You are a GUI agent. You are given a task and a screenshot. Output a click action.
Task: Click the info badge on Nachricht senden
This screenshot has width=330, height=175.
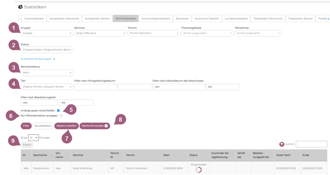[x=106, y=126]
